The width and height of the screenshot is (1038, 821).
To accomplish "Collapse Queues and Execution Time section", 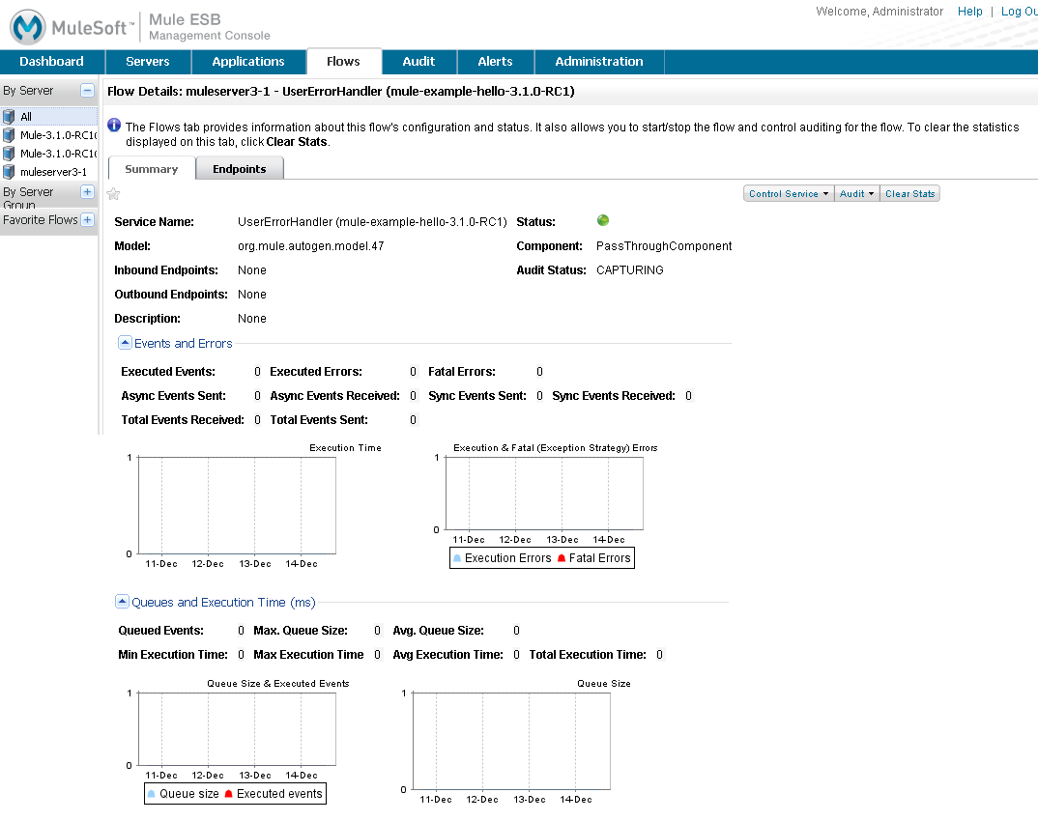I will point(122,602).
